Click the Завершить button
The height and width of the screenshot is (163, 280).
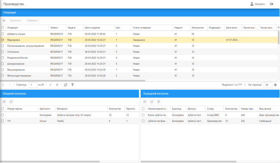[x=32, y=20]
